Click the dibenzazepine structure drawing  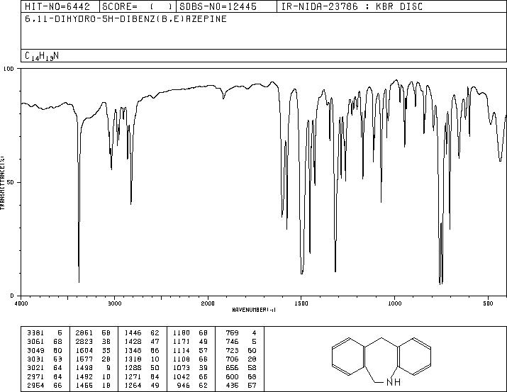[x=381, y=362]
